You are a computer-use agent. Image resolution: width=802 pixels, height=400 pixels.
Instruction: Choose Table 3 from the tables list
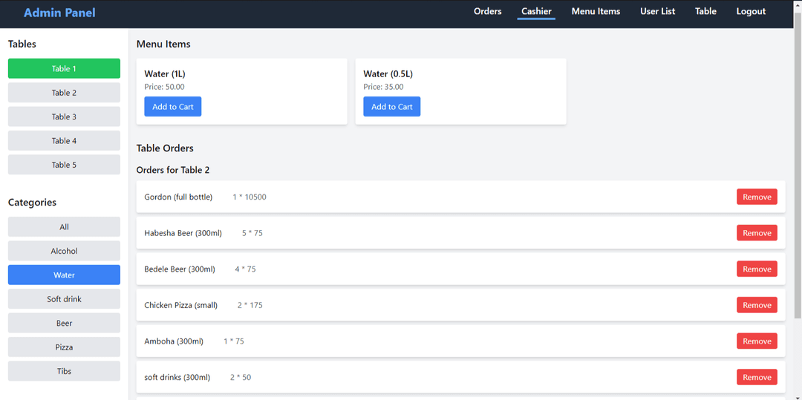point(64,117)
